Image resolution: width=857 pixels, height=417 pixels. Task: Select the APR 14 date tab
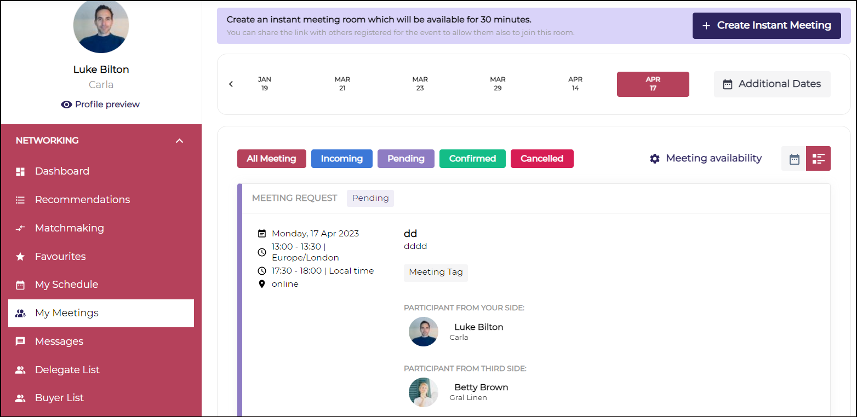click(x=575, y=84)
